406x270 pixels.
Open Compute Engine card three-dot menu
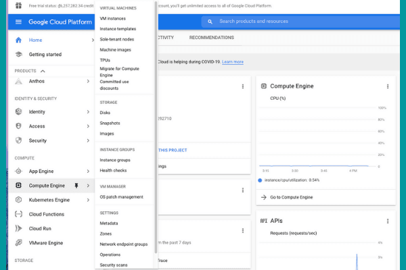[388, 86]
